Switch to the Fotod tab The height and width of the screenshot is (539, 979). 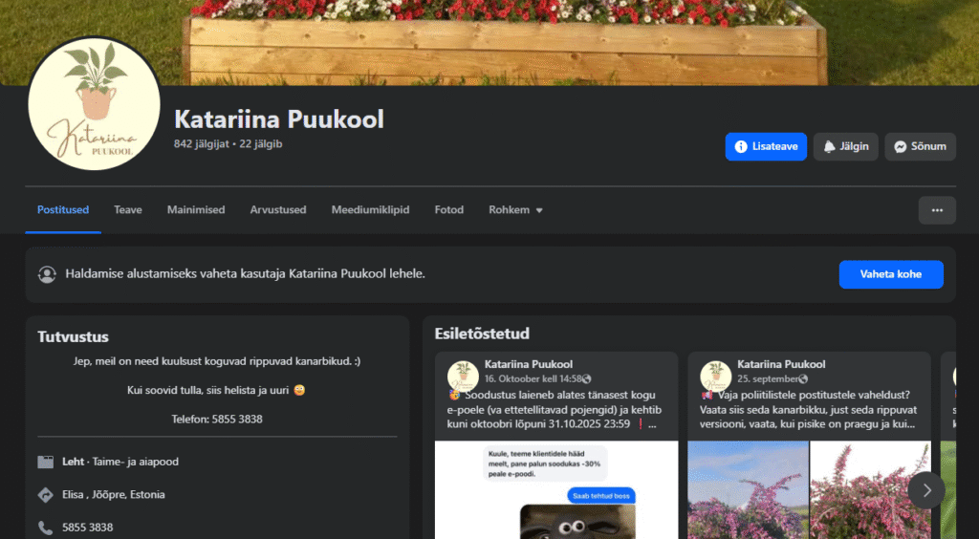coord(449,210)
